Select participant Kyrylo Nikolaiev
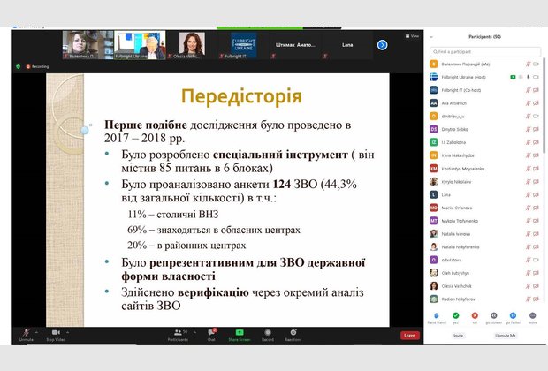The width and height of the screenshot is (548, 371). click(484, 182)
